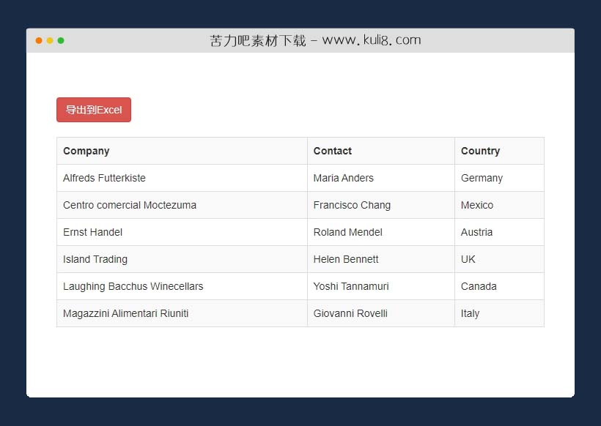
Task: Select the Magazzini Alimentari Riuniti row
Action: coord(125,313)
